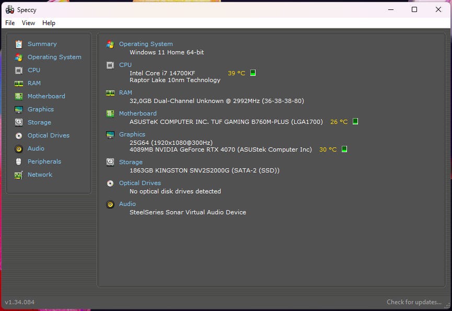Click SteelSeries Sonar Virtual Audio Device text

pyautogui.click(x=188, y=212)
